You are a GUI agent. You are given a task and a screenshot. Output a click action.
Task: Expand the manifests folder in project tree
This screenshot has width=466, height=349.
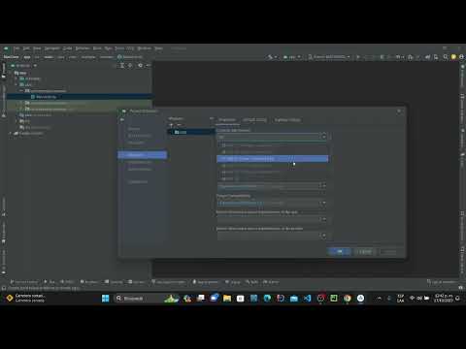[x=17, y=79]
